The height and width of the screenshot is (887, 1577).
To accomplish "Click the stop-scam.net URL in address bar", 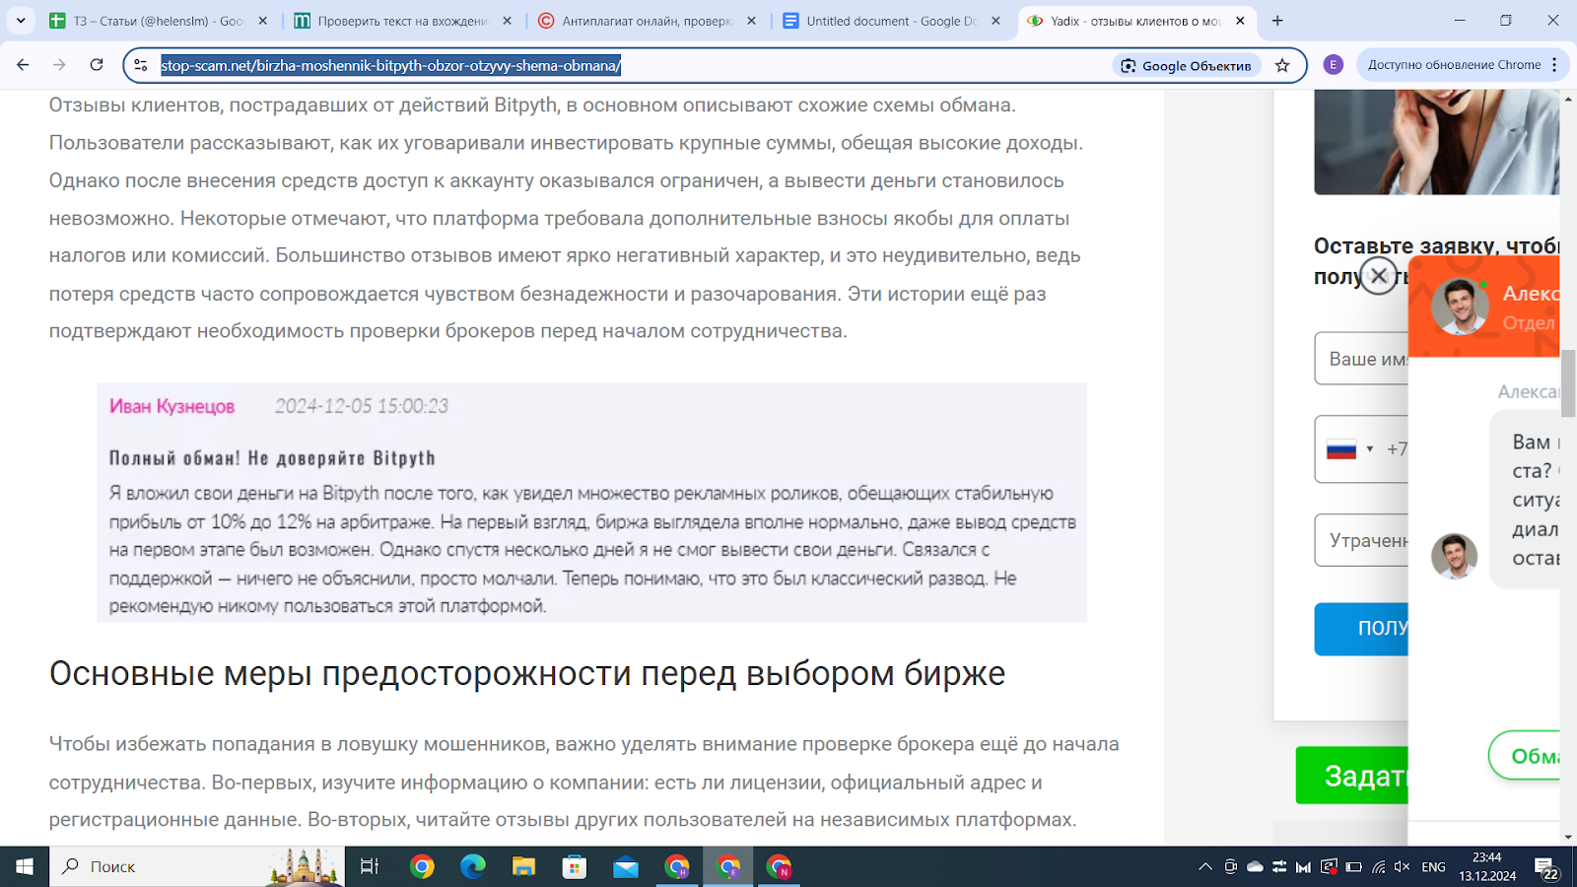I will coord(390,65).
